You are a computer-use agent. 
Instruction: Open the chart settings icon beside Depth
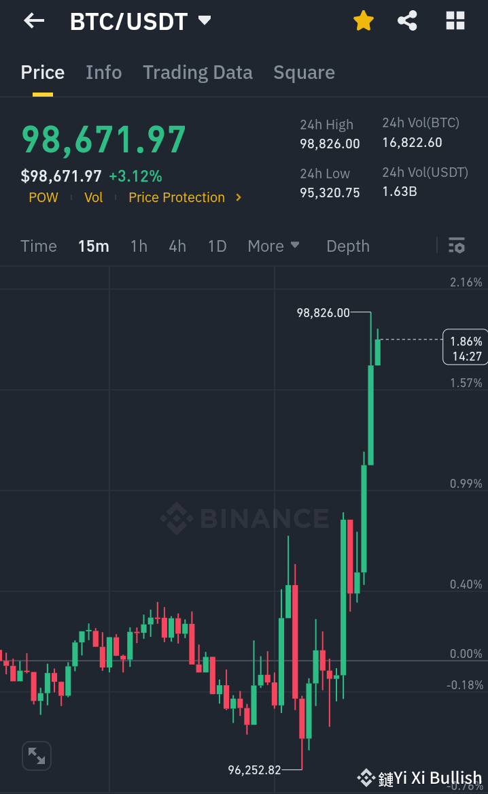pyautogui.click(x=456, y=246)
